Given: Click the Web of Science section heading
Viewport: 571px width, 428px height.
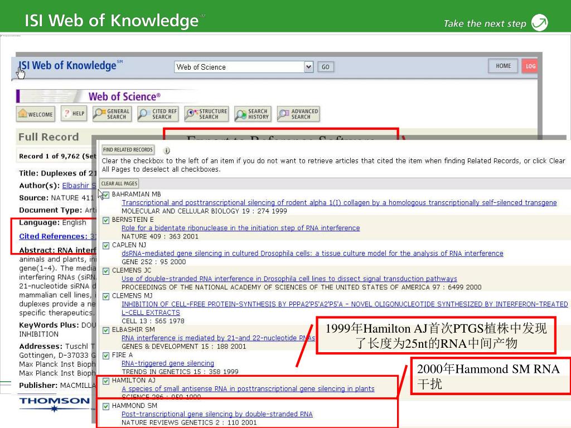Looking at the screenshot, I should (124, 97).
